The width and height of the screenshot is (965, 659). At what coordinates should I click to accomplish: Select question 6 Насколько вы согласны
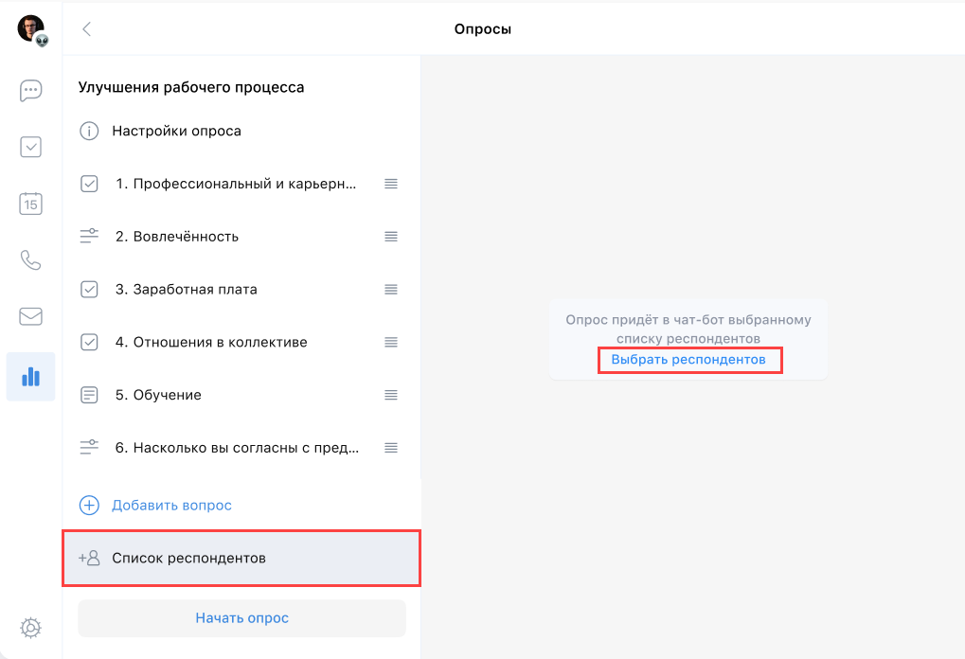coord(236,448)
